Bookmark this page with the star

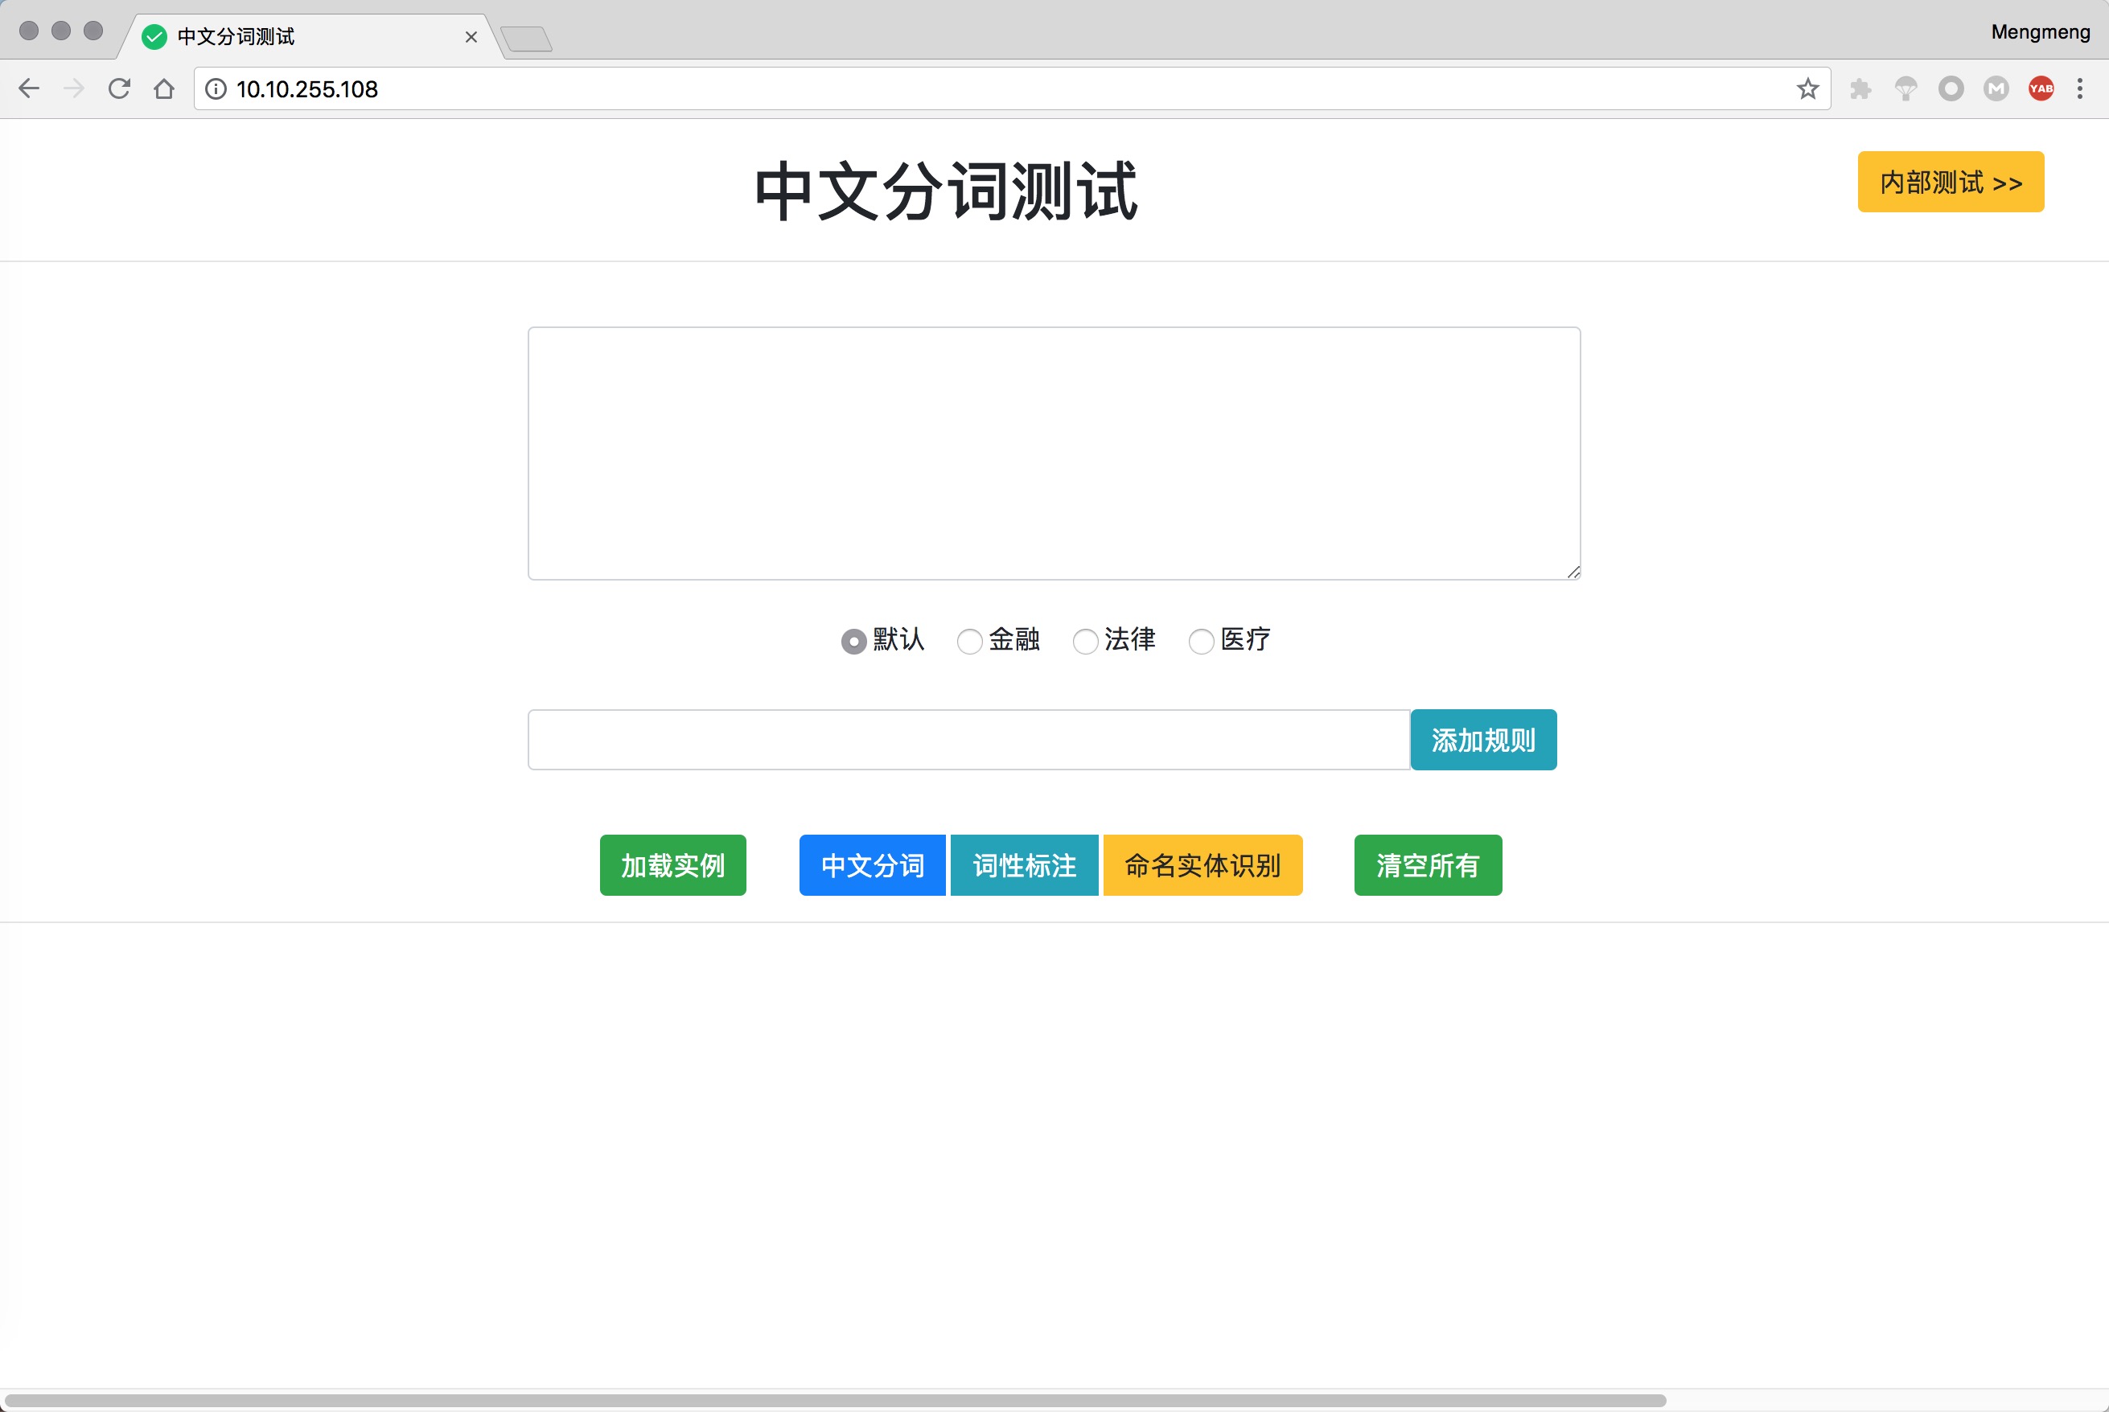(x=1807, y=88)
